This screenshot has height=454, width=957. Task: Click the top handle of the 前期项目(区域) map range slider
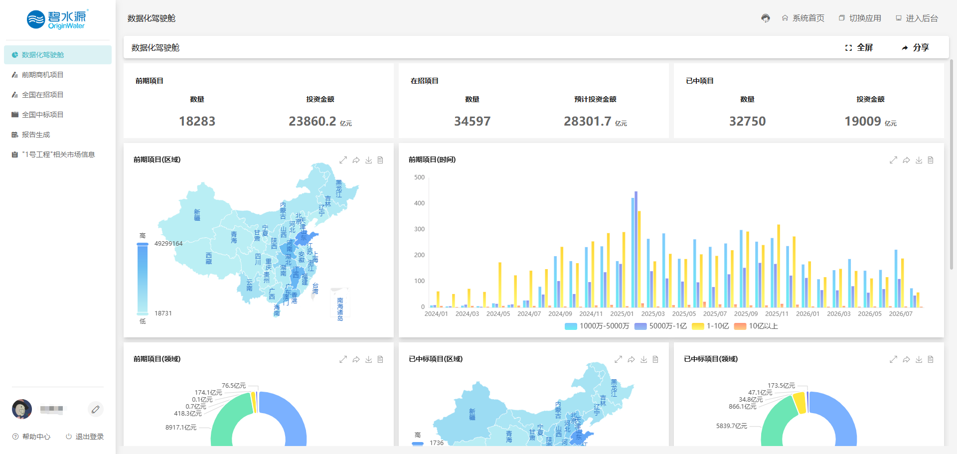(143, 244)
